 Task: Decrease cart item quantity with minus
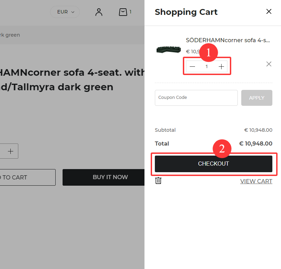192,66
